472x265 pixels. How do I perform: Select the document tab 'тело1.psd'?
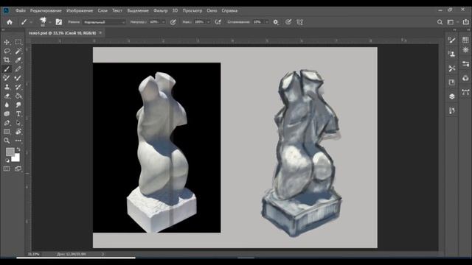click(62, 33)
